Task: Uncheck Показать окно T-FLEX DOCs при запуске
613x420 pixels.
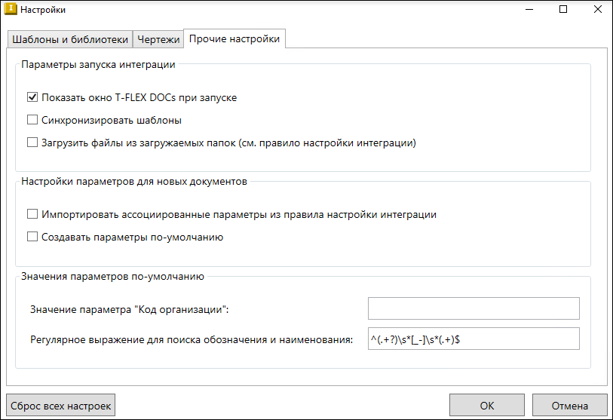Action: (x=32, y=97)
